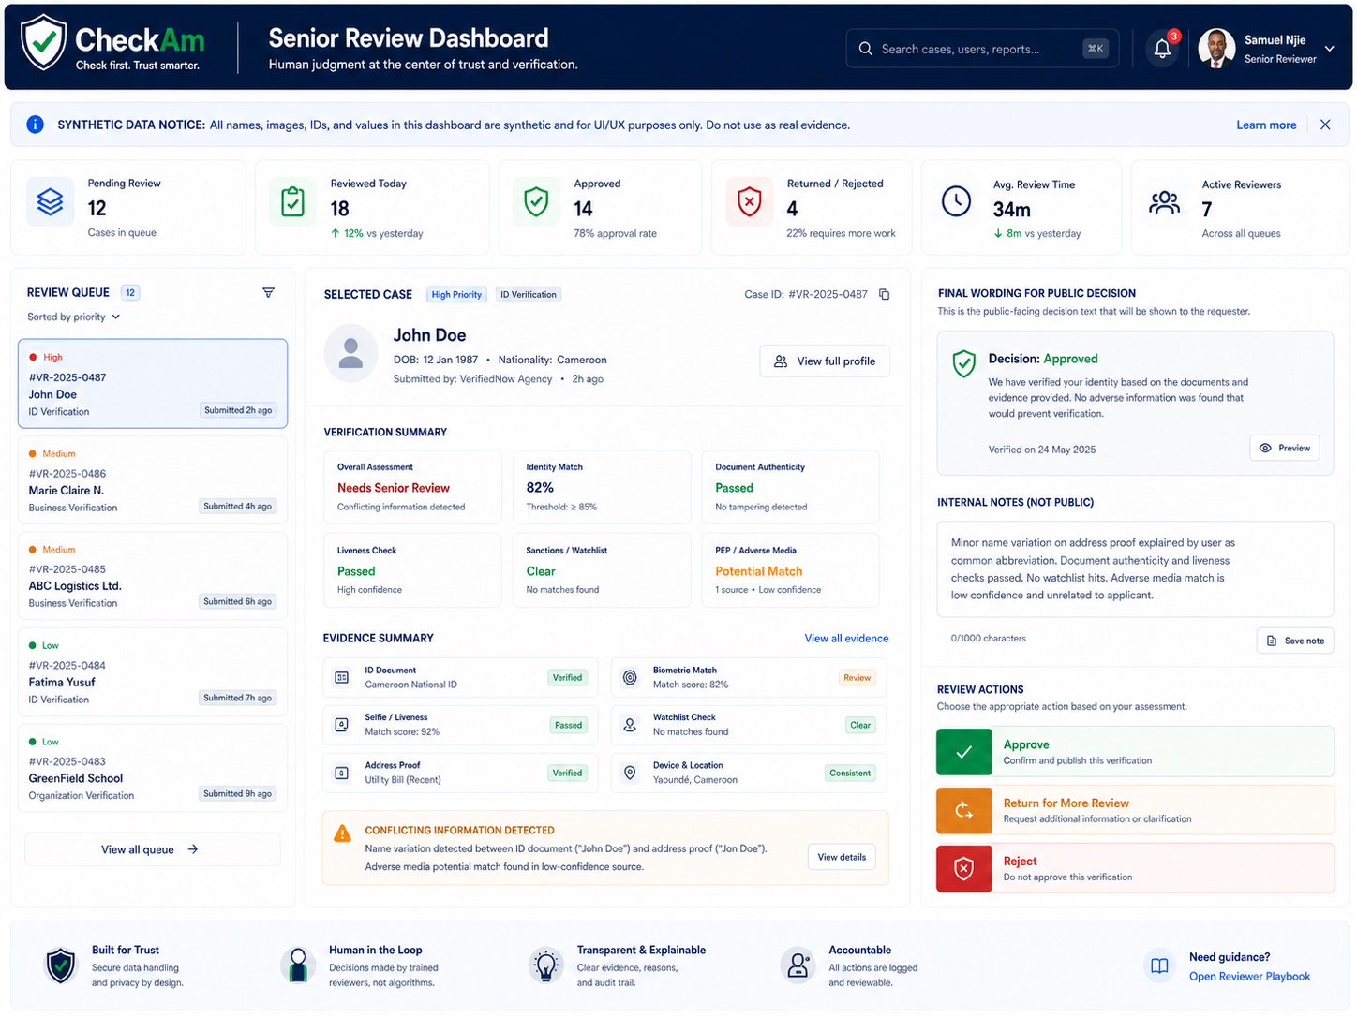Image resolution: width=1357 pixels, height=1017 pixels.
Task: Click the Watchlist Check person icon
Action: [631, 725]
